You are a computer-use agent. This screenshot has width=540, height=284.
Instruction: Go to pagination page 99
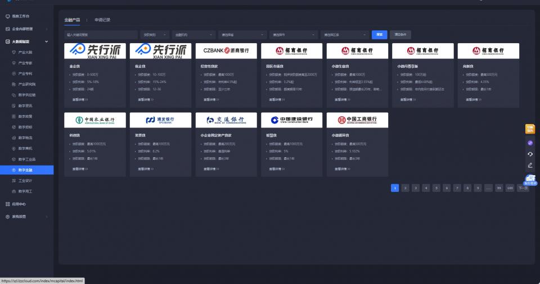pyautogui.click(x=499, y=188)
